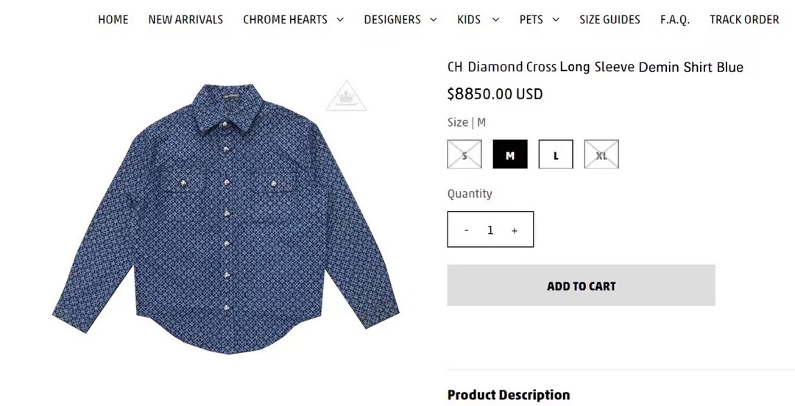Open the Track Order link

[744, 20]
